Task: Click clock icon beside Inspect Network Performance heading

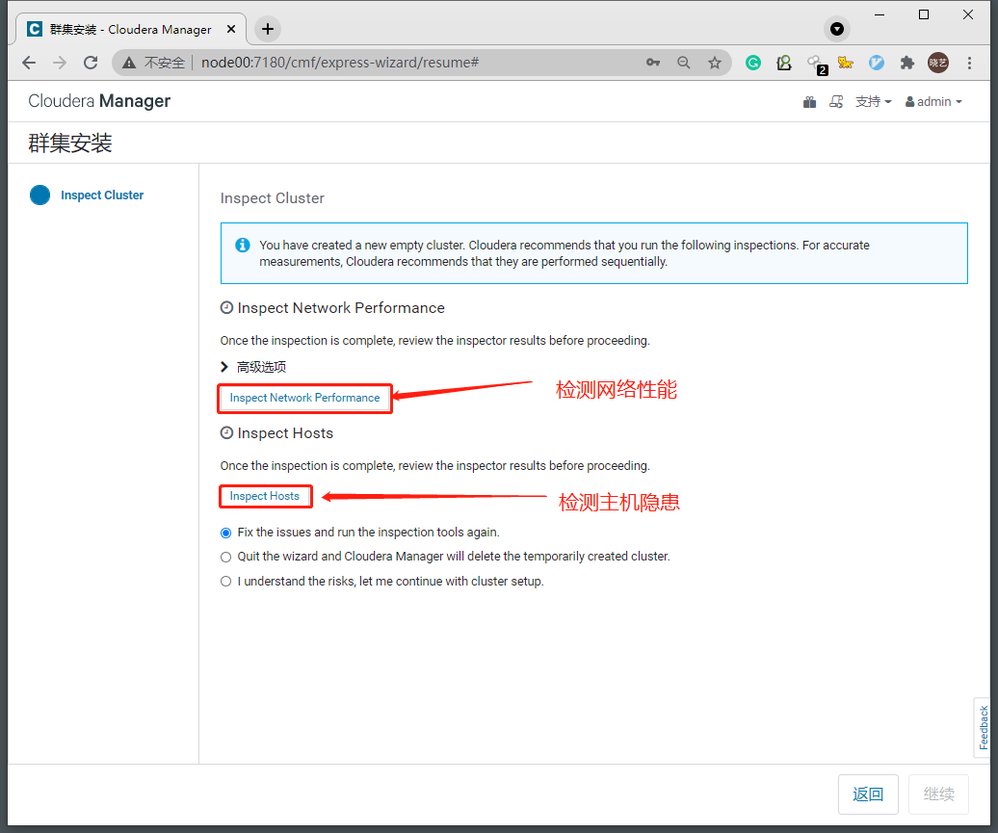Action: pyautogui.click(x=226, y=308)
